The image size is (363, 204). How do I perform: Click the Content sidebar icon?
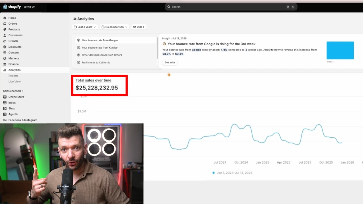coord(5,52)
